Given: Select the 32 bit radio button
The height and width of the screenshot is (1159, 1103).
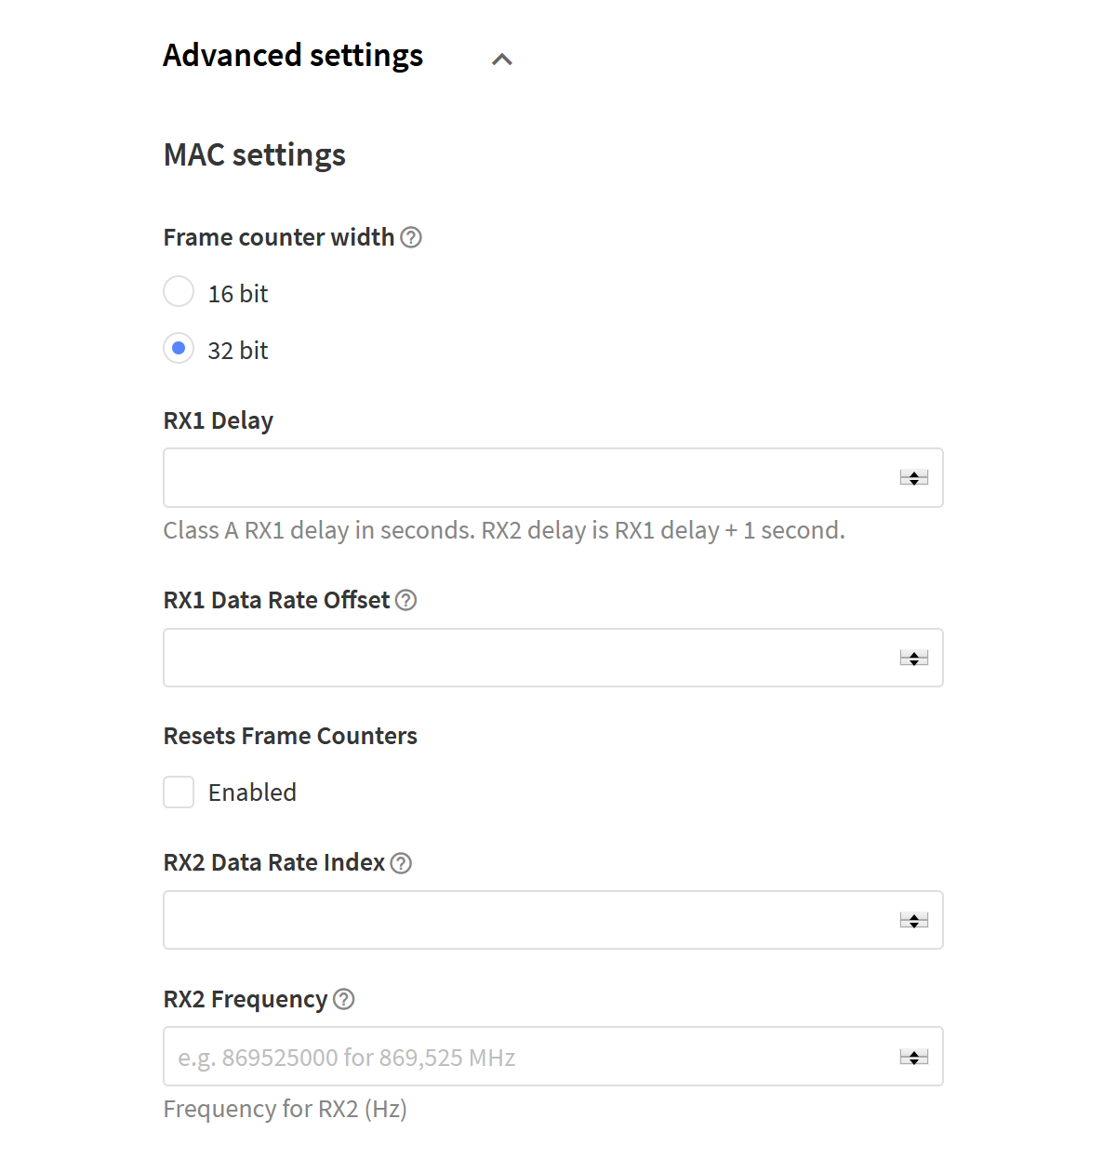Looking at the screenshot, I should 179,349.
